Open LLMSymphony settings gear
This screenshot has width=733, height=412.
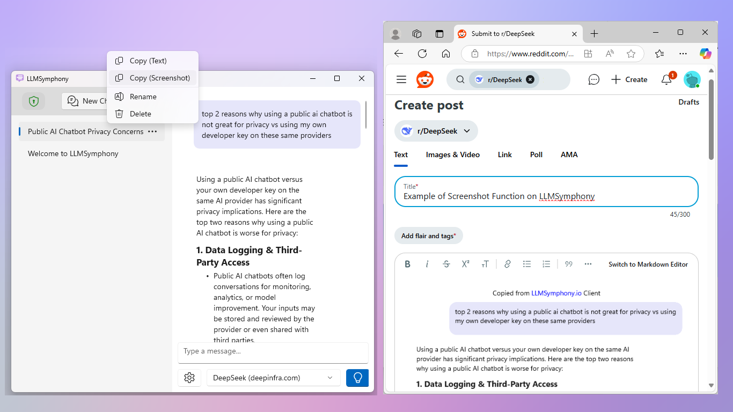[189, 378]
